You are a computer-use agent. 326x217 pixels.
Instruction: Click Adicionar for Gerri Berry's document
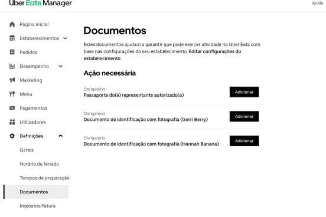pyautogui.click(x=244, y=116)
